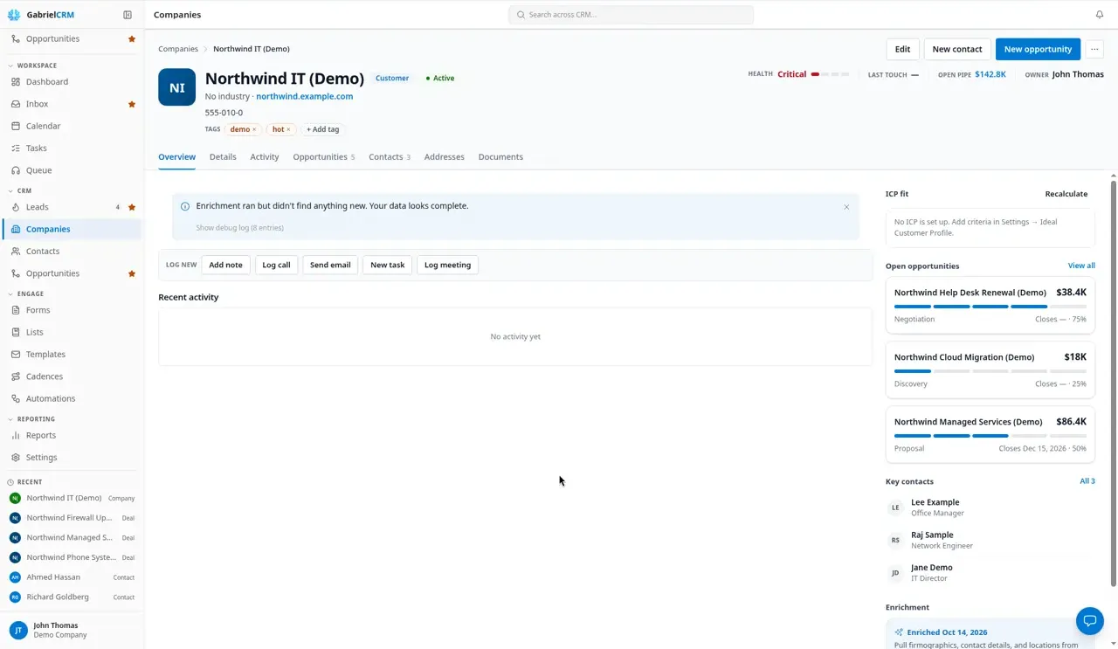Image resolution: width=1118 pixels, height=649 pixels.
Task: Click the Forms sidebar icon
Action: (x=16, y=310)
